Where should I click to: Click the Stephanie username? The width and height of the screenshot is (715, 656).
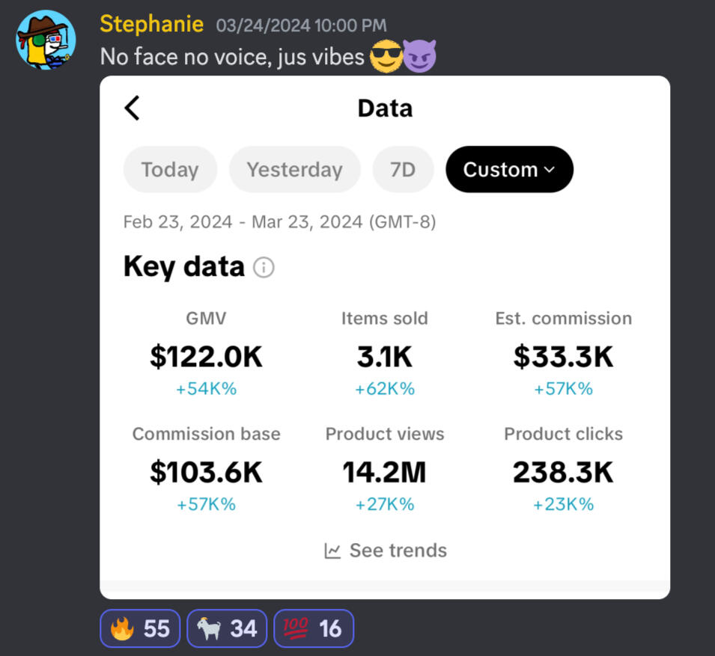tap(151, 24)
